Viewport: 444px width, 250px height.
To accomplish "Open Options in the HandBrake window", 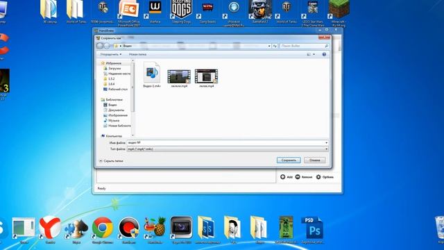I will pos(325,177).
